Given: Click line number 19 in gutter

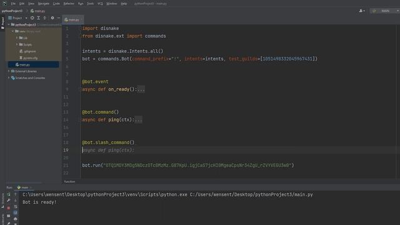Looking at the screenshot, I should pos(66,150).
